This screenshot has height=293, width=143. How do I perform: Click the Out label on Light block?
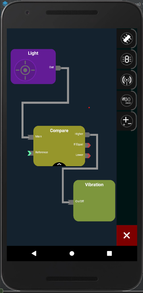point(51,67)
